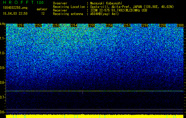
Task: Click the 1.0 frequency axis label
Action: pos(2,53)
